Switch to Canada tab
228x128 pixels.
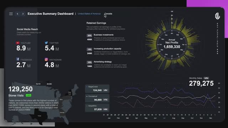108,14
